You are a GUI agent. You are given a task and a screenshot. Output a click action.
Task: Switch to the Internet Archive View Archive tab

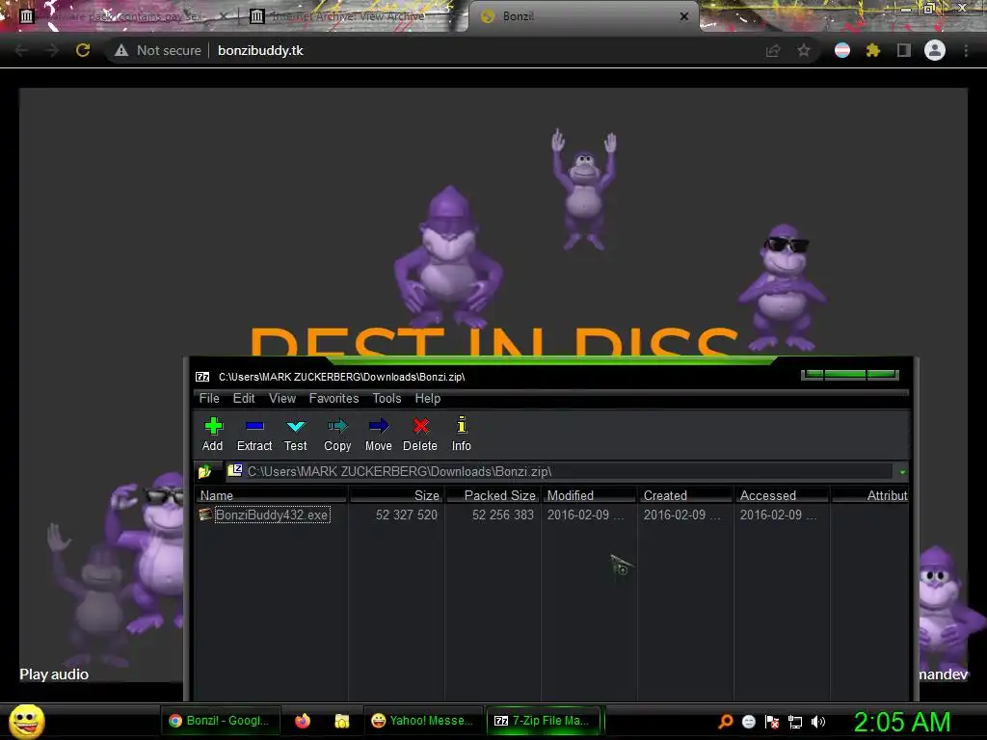pos(346,16)
